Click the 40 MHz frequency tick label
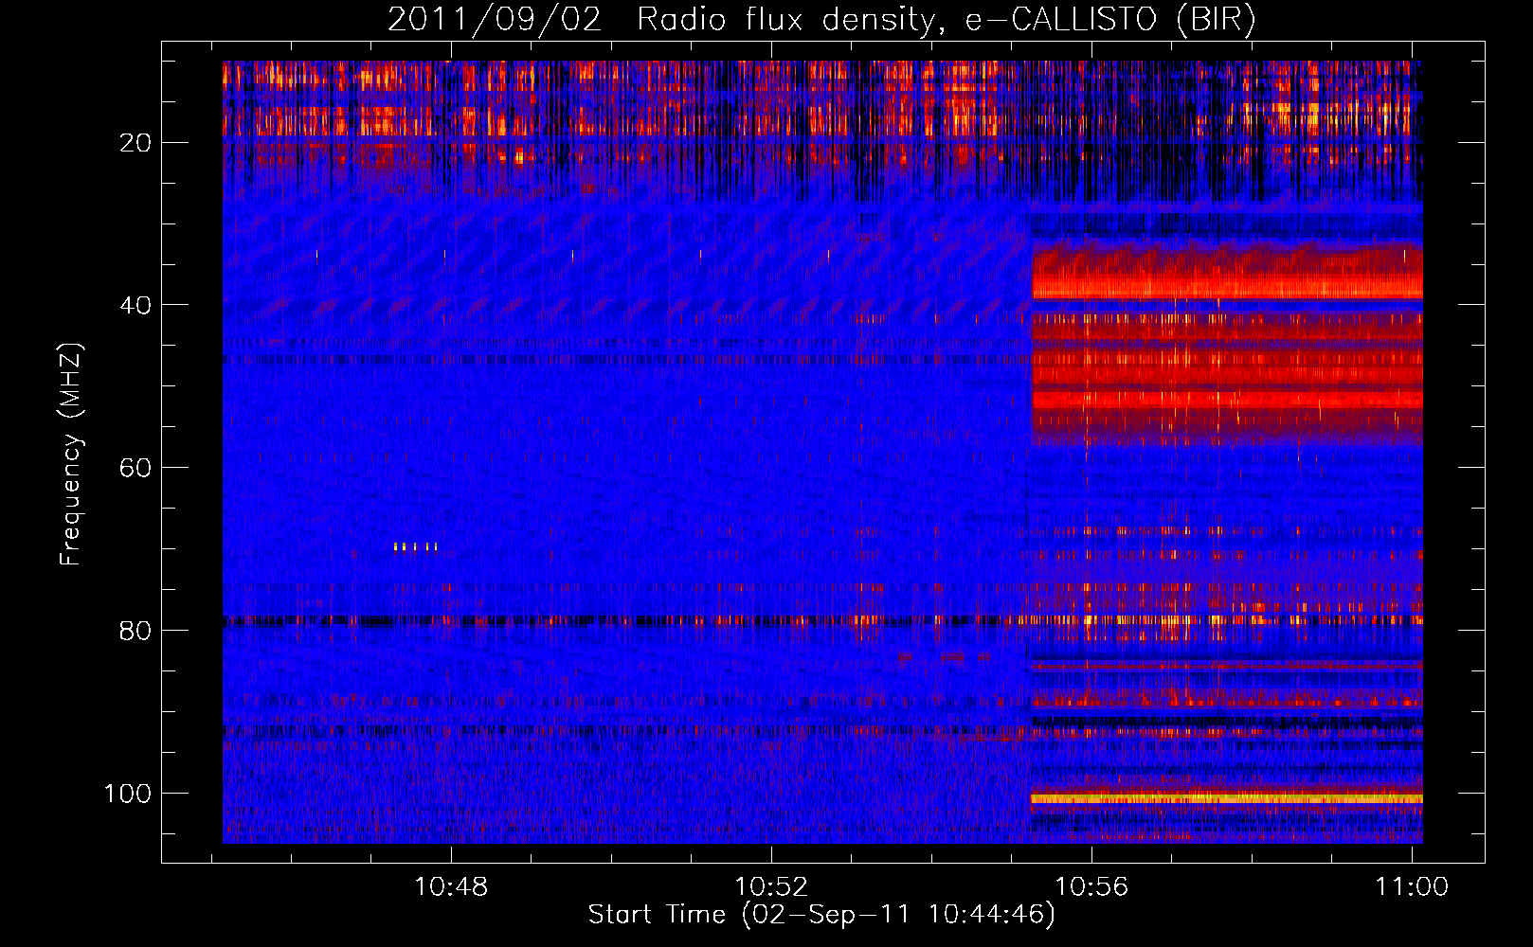This screenshot has height=947, width=1533. (x=135, y=305)
